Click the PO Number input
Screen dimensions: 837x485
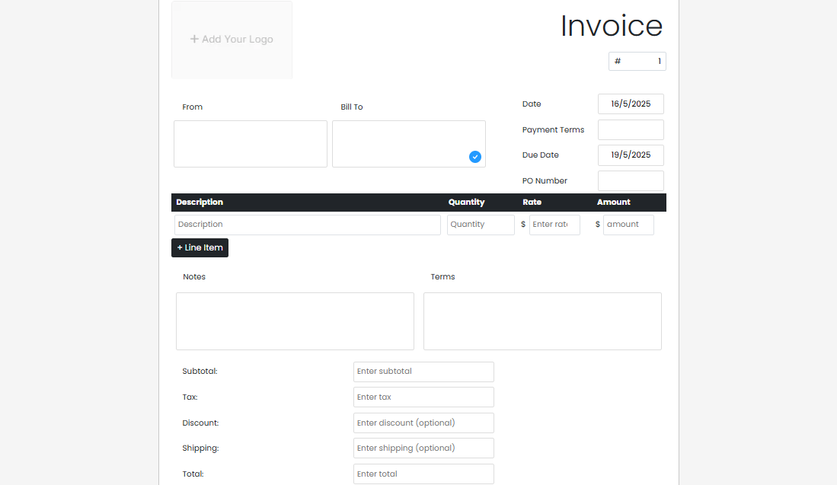[631, 181]
